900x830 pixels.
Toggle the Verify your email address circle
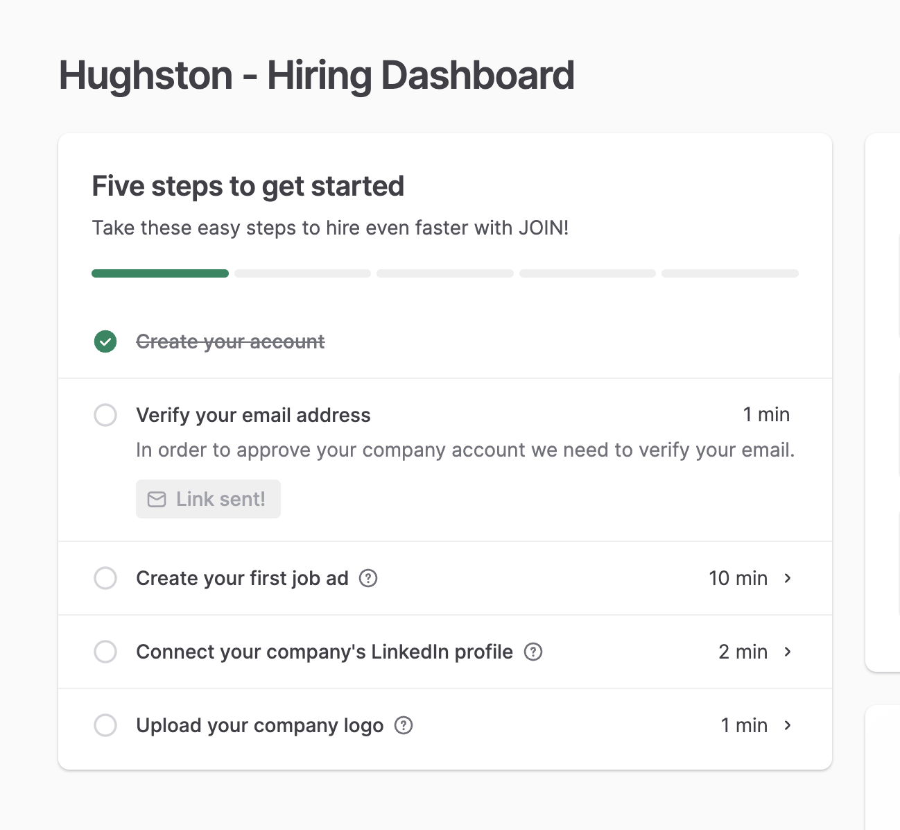click(105, 415)
